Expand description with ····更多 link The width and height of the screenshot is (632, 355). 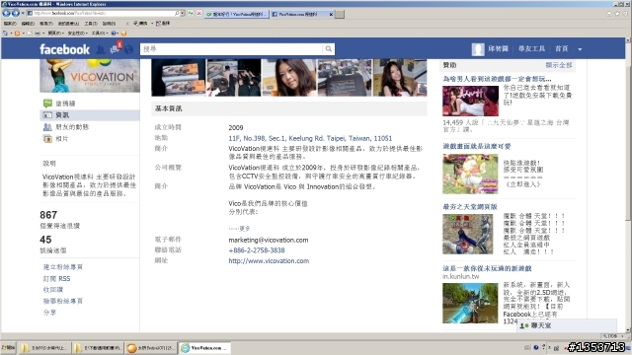[239, 228]
